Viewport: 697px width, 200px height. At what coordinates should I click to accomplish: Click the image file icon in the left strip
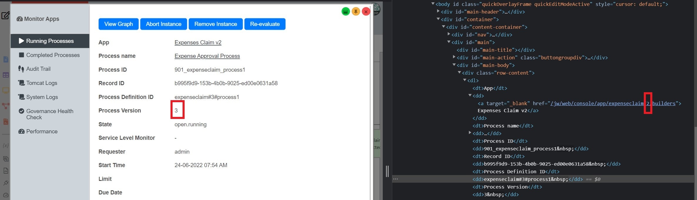[x=6, y=171]
